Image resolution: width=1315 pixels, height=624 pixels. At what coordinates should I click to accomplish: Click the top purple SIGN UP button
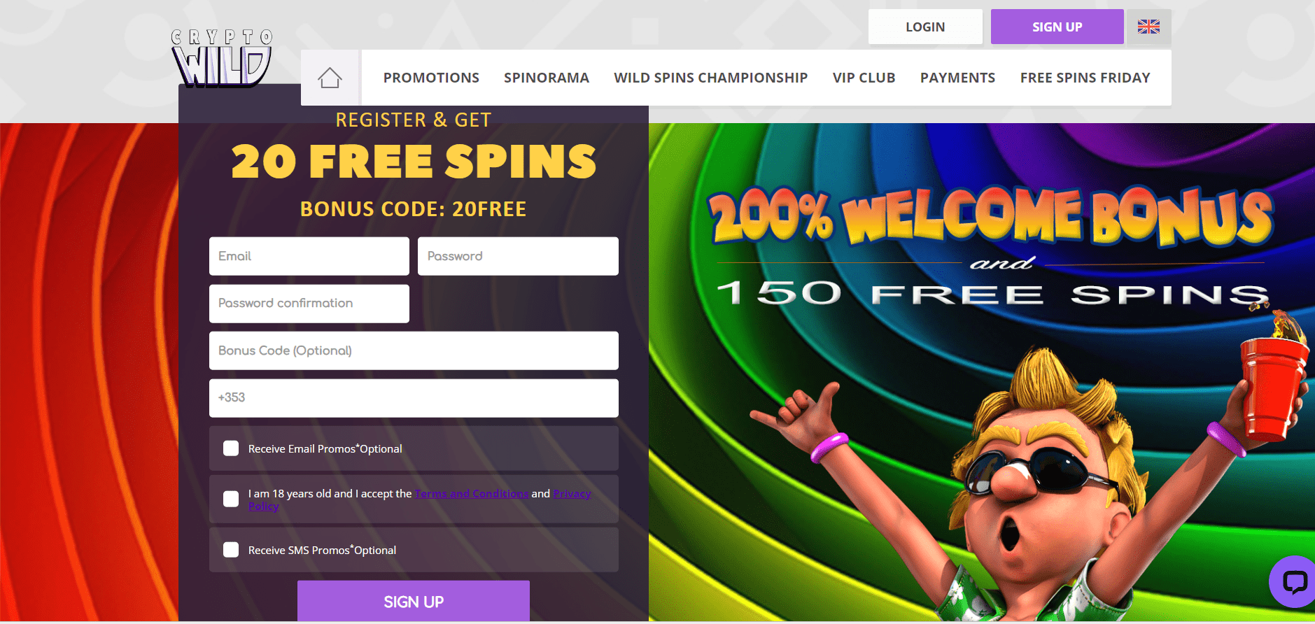click(x=1057, y=27)
